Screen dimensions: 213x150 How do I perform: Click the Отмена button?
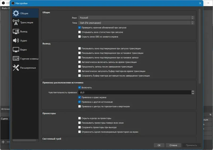click(173, 145)
